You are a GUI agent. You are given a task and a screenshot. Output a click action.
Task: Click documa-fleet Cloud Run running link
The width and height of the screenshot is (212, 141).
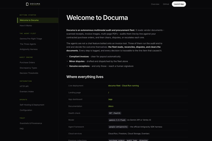(x=123, y=86)
